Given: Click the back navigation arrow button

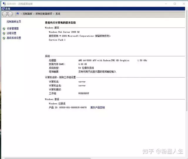Looking at the screenshot, I should [5, 14].
